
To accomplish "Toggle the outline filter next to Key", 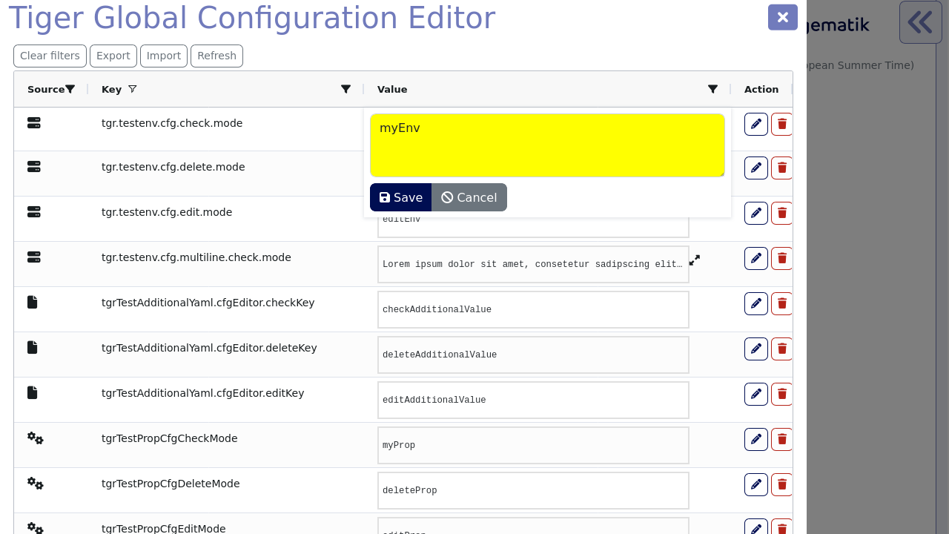I will (133, 89).
